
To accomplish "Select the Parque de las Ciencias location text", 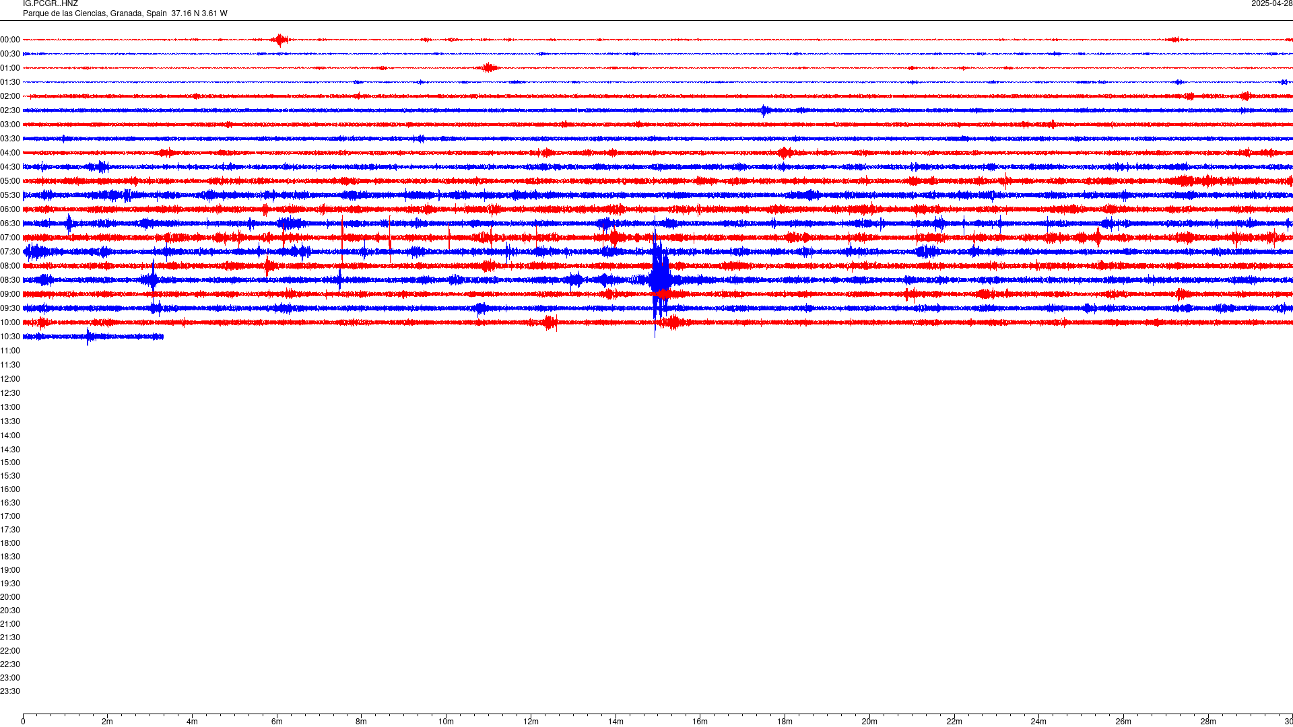I will pyautogui.click(x=125, y=13).
